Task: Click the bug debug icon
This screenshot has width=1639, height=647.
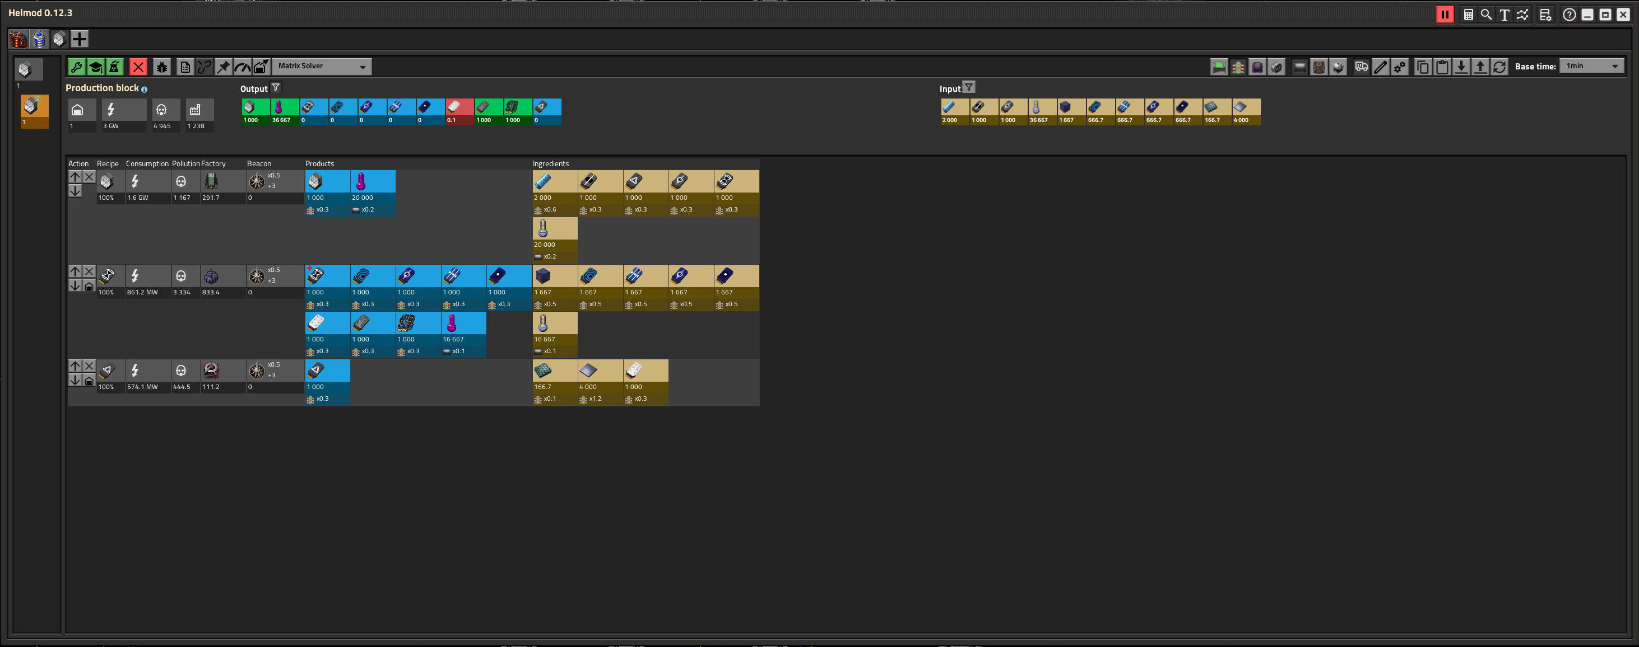Action: [161, 67]
